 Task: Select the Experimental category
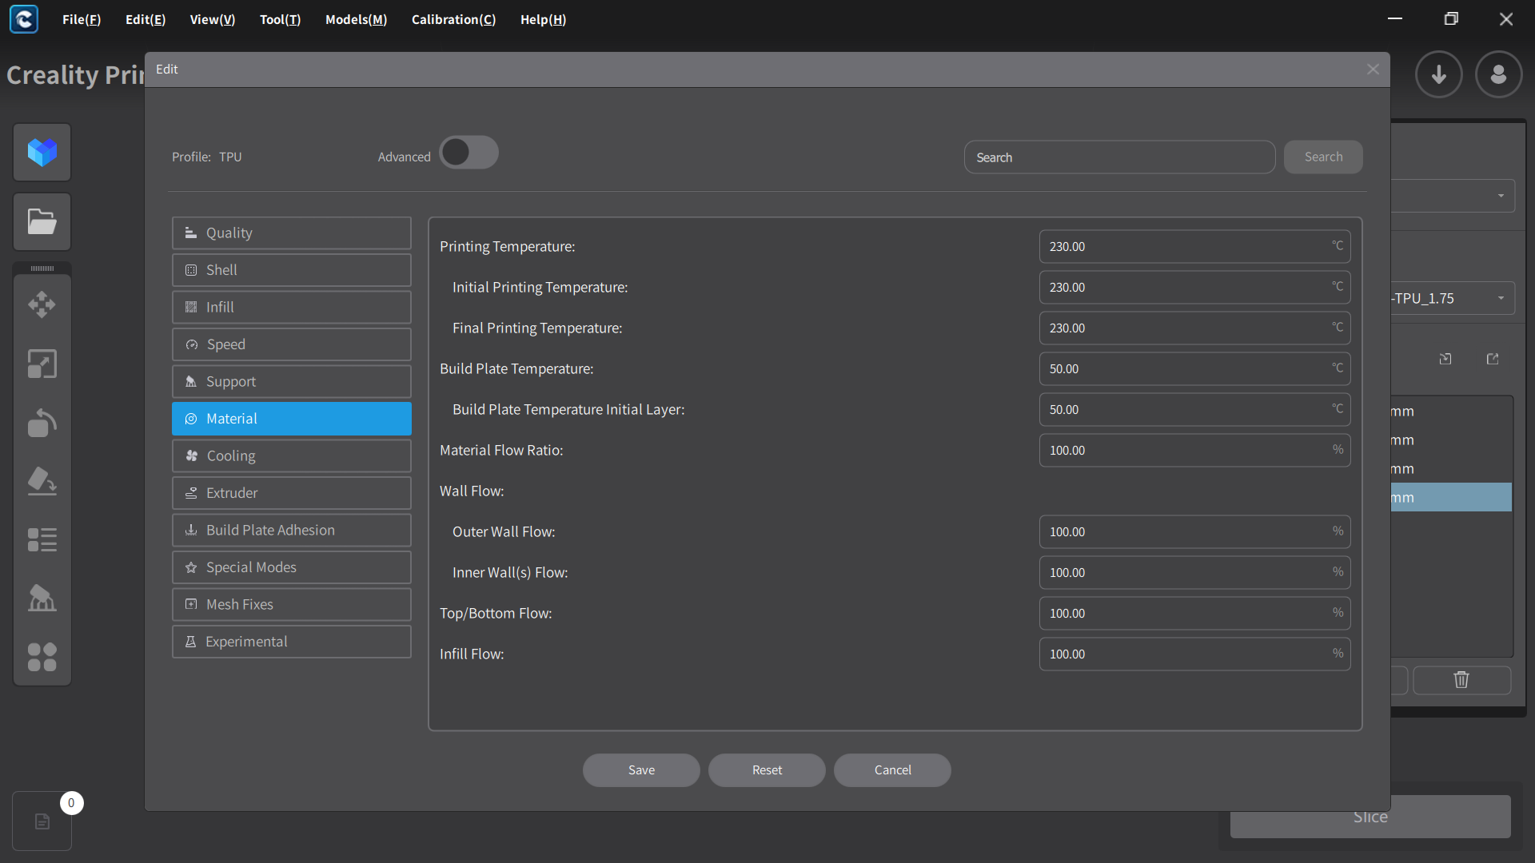tap(292, 642)
